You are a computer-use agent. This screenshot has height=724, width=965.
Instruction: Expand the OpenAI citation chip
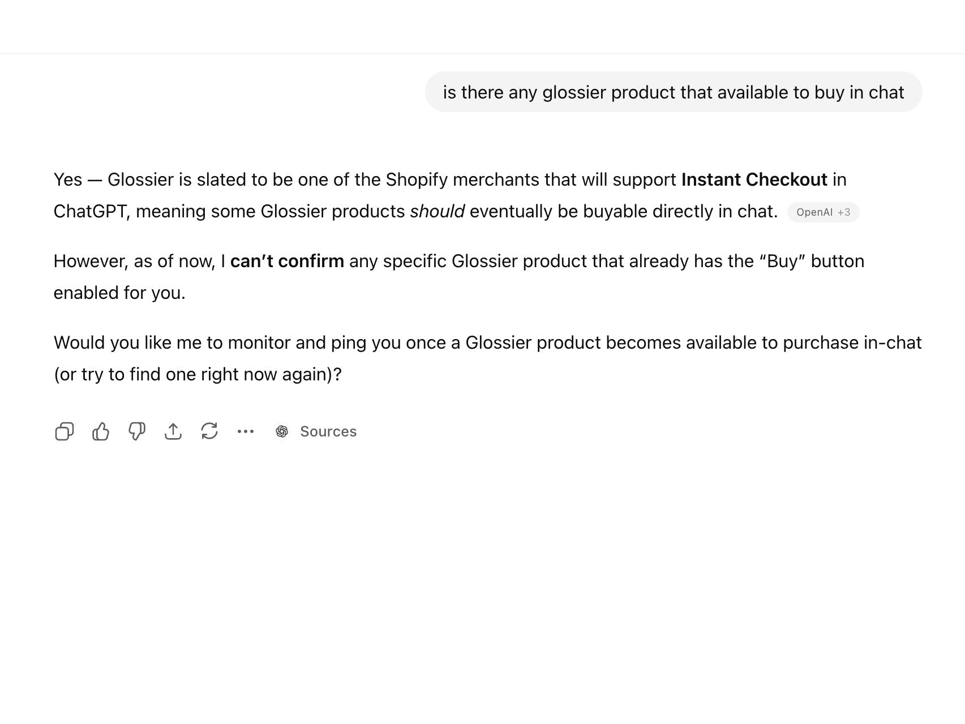pyautogui.click(x=814, y=212)
